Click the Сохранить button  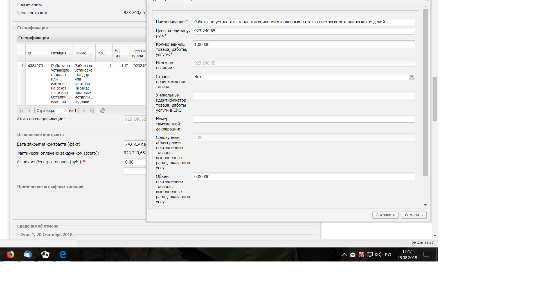(385, 215)
